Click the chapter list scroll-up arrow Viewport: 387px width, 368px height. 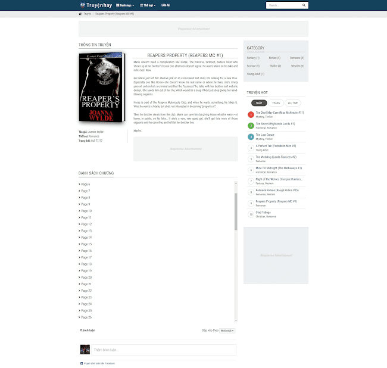tap(236, 183)
